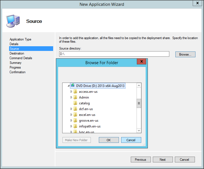Click the excel.en-us folder icon
204x169 pixels.
click(75, 115)
